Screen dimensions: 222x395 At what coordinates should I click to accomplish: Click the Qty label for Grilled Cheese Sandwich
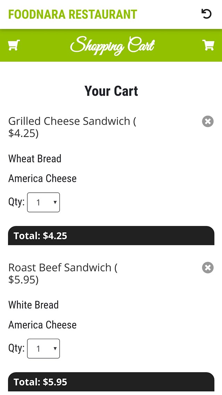pyautogui.click(x=16, y=202)
